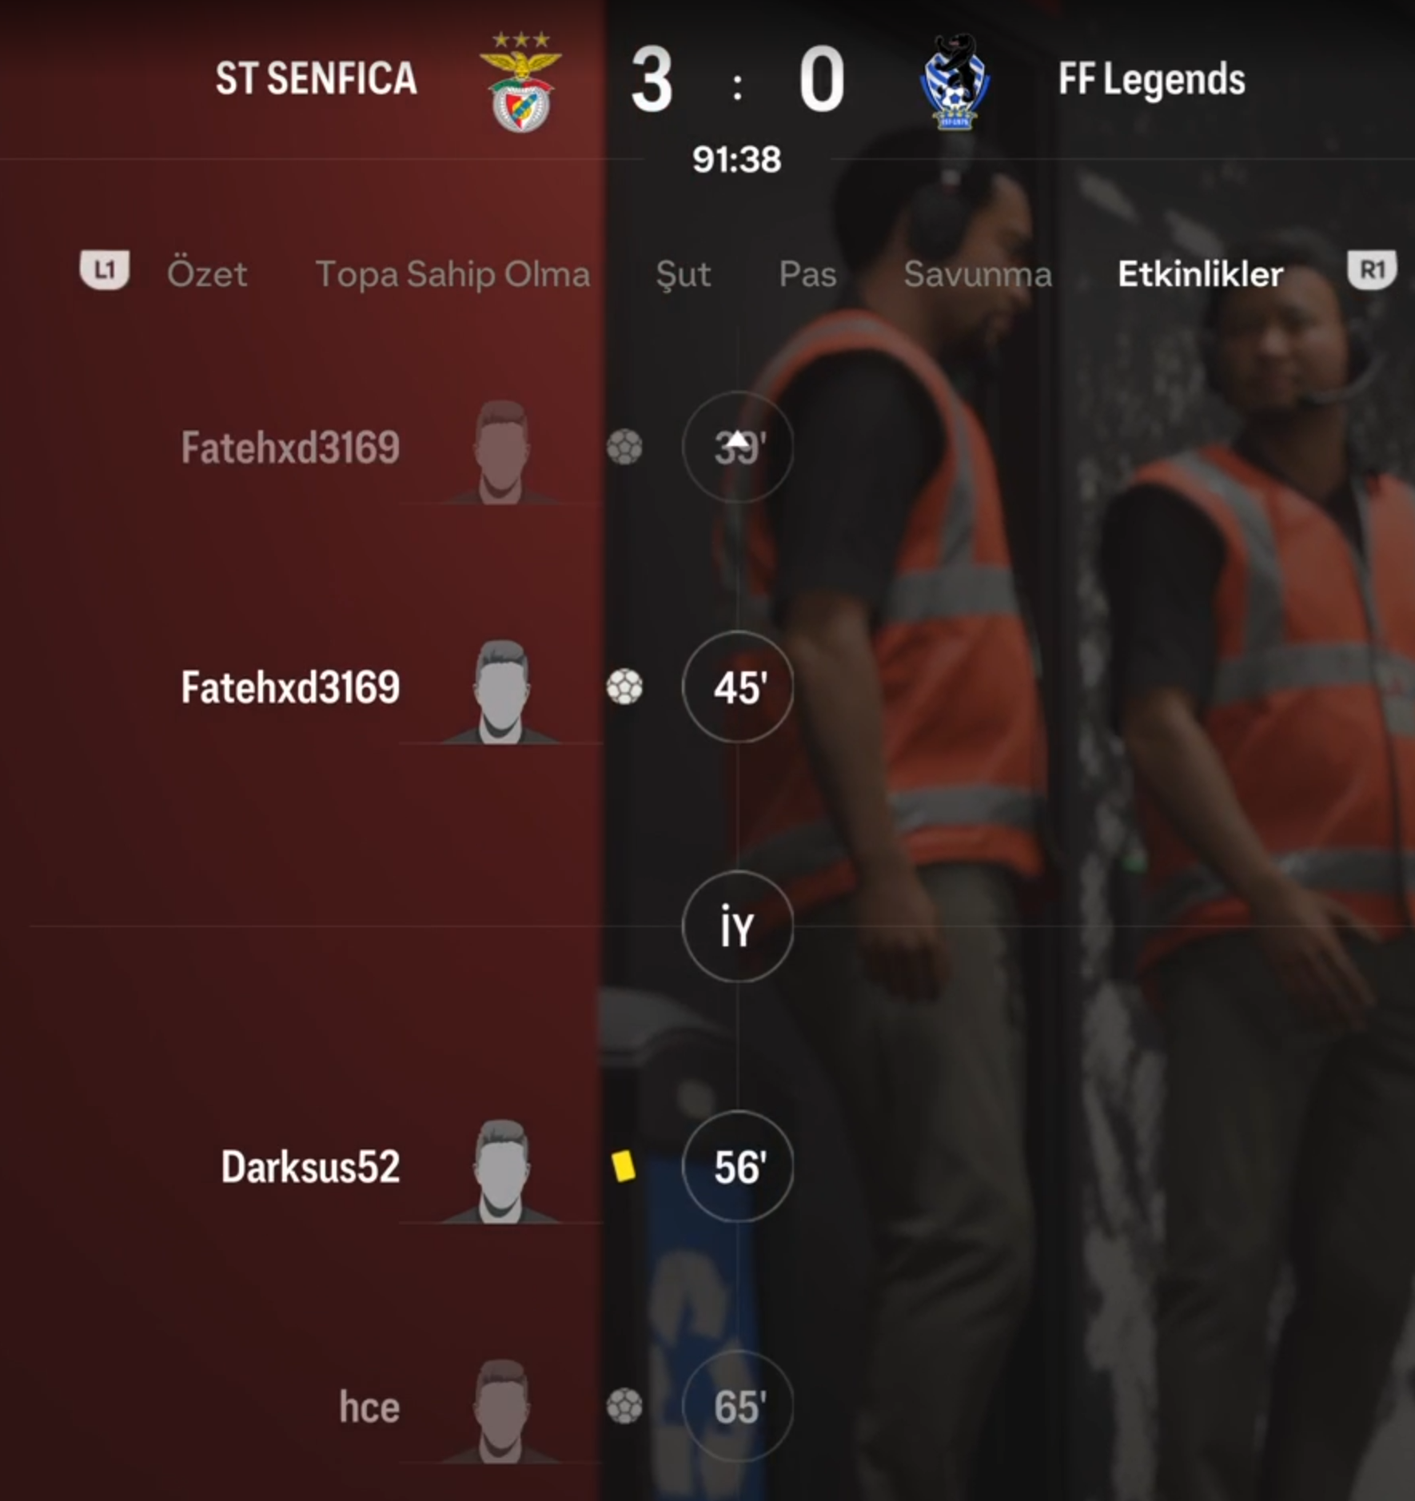
Task: Open the Savunma tab
Action: [x=977, y=274]
